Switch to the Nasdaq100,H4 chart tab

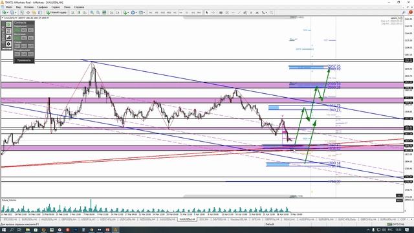click(239, 219)
